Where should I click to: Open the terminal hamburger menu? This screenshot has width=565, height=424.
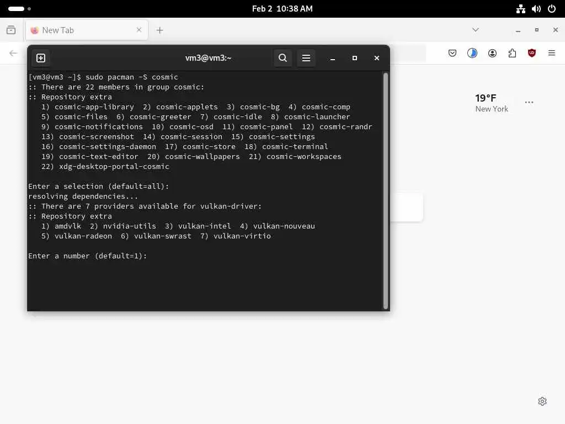(x=306, y=58)
